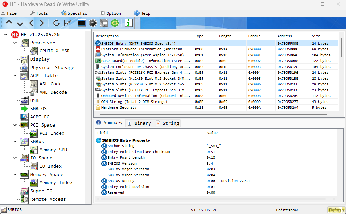Collapse the Memory Space tree node
Viewport: 346px width, 214px height.
(x=15, y=175)
